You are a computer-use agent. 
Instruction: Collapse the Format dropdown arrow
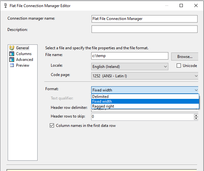click(196, 90)
